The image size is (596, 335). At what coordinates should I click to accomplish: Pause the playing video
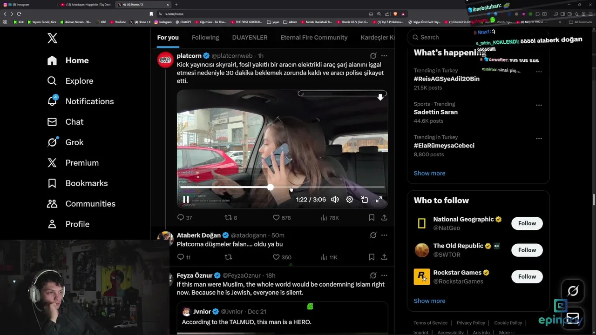pyautogui.click(x=186, y=200)
